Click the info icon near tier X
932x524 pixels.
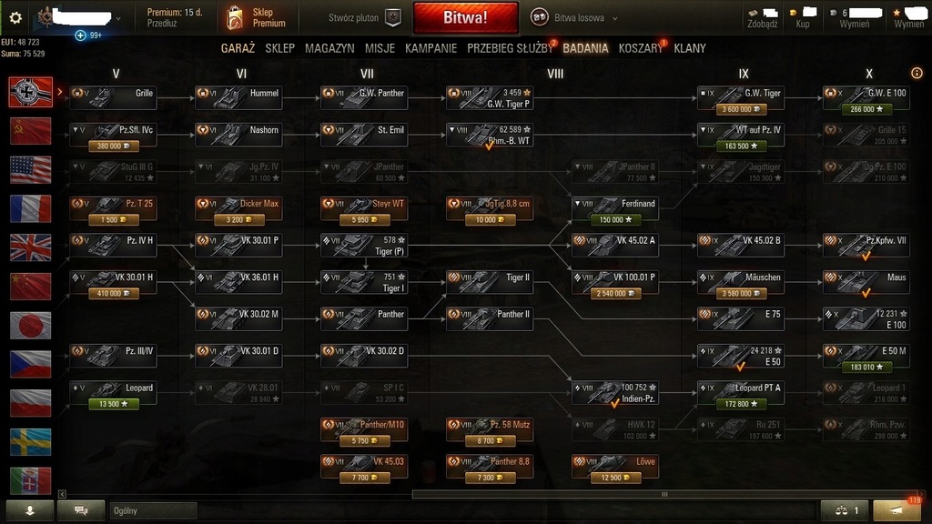[x=917, y=73]
